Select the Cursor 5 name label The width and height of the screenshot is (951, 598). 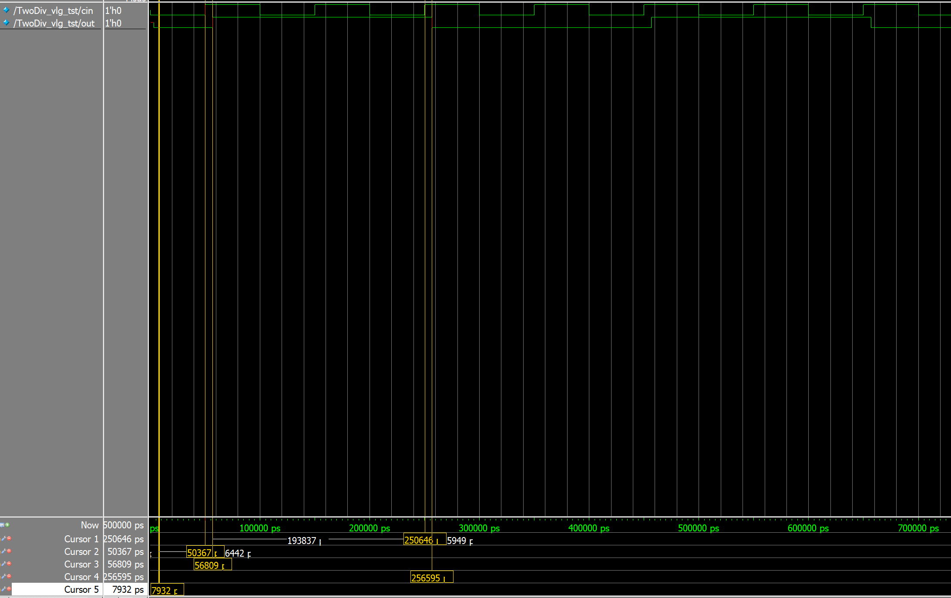coord(81,590)
